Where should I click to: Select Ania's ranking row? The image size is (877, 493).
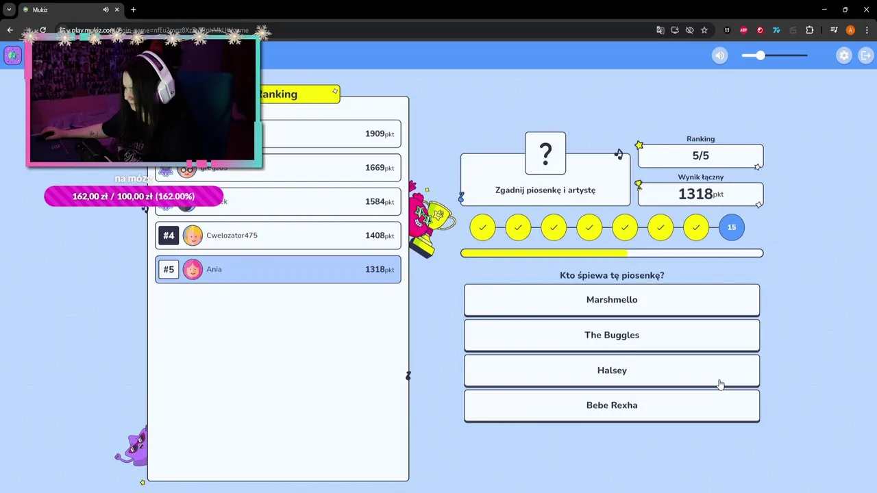278,269
